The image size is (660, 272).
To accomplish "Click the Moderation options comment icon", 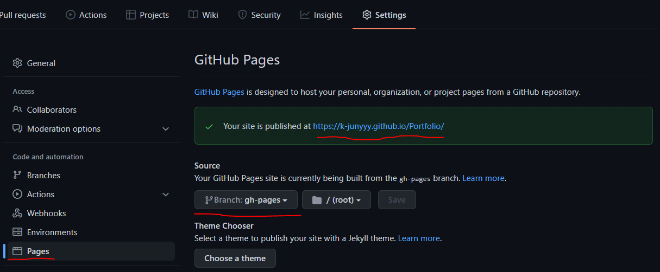I will (x=17, y=128).
